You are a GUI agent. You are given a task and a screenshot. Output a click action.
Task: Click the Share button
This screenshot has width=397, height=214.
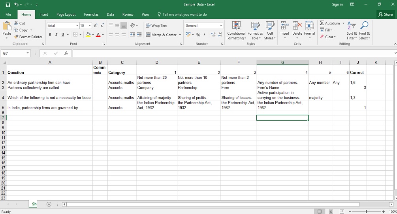tap(386, 15)
